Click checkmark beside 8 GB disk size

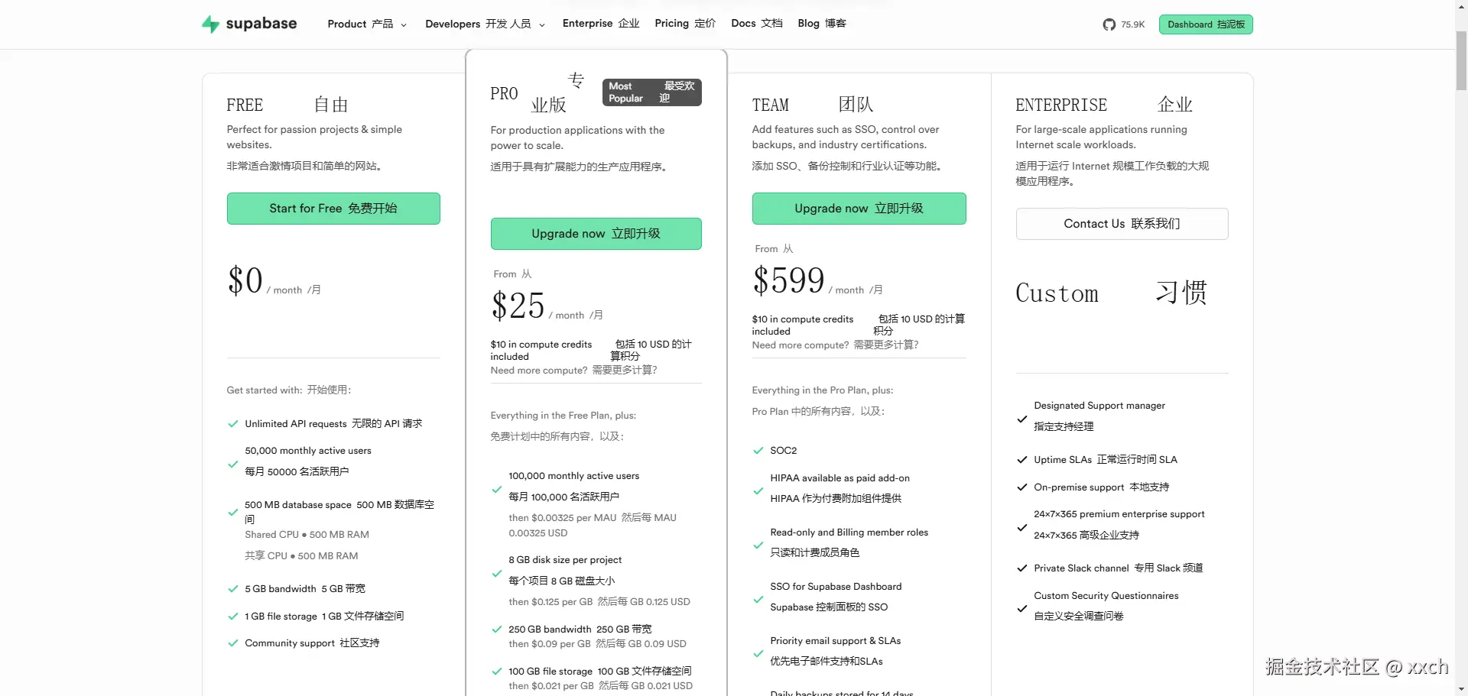(497, 574)
